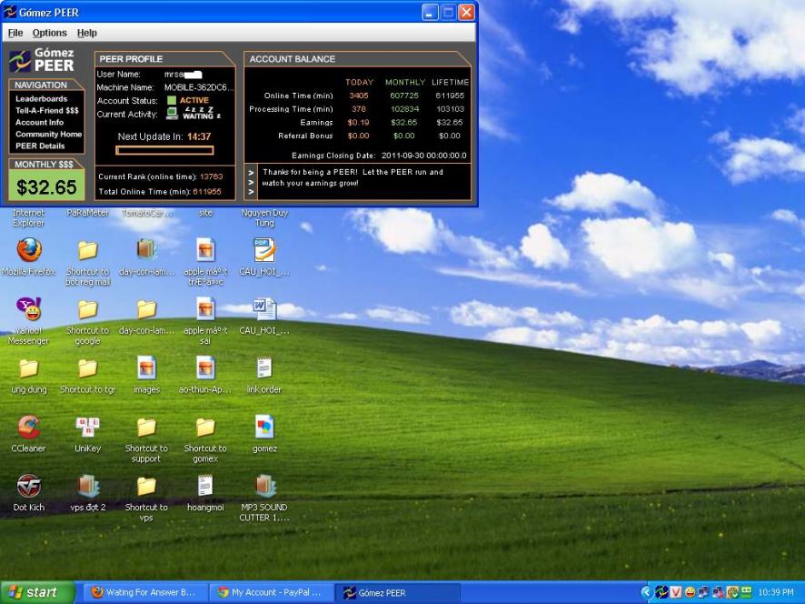Expand hidden system tray icons arrow

tap(647, 592)
